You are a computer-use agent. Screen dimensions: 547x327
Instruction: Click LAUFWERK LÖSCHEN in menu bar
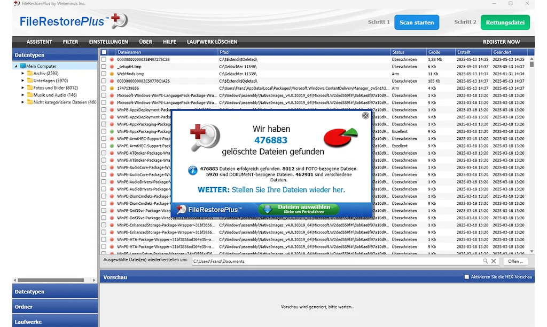click(212, 42)
